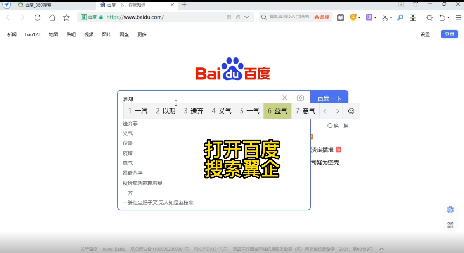This screenshot has height=253, width=464.
Task: Click the 换一换 refresh control
Action: click(338, 126)
